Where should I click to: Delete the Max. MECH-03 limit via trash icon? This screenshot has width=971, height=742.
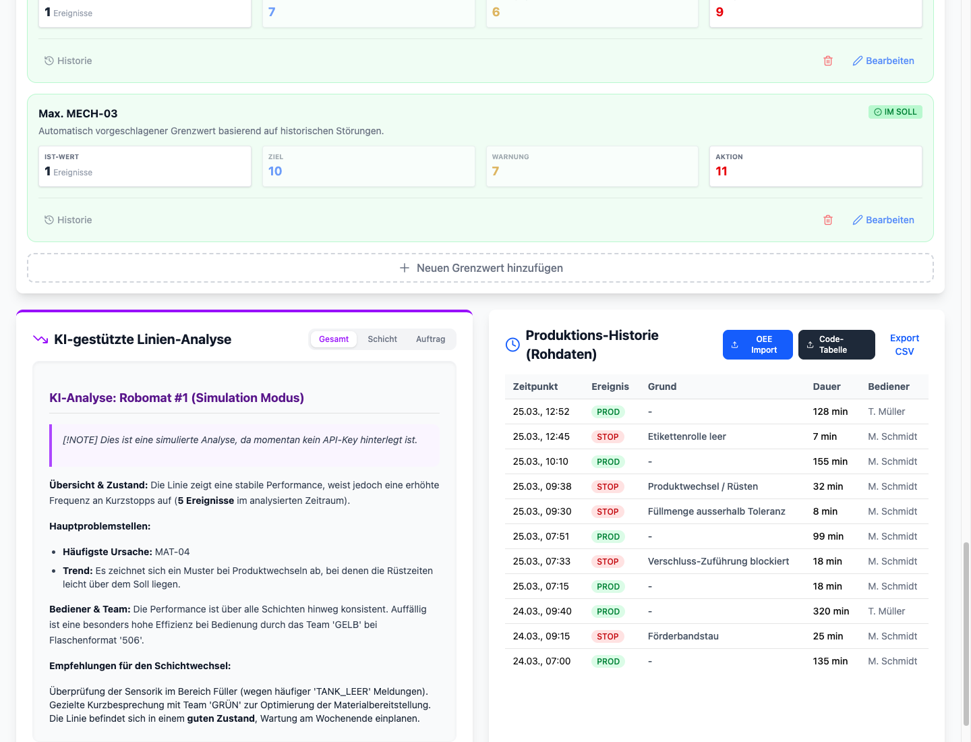[828, 220]
